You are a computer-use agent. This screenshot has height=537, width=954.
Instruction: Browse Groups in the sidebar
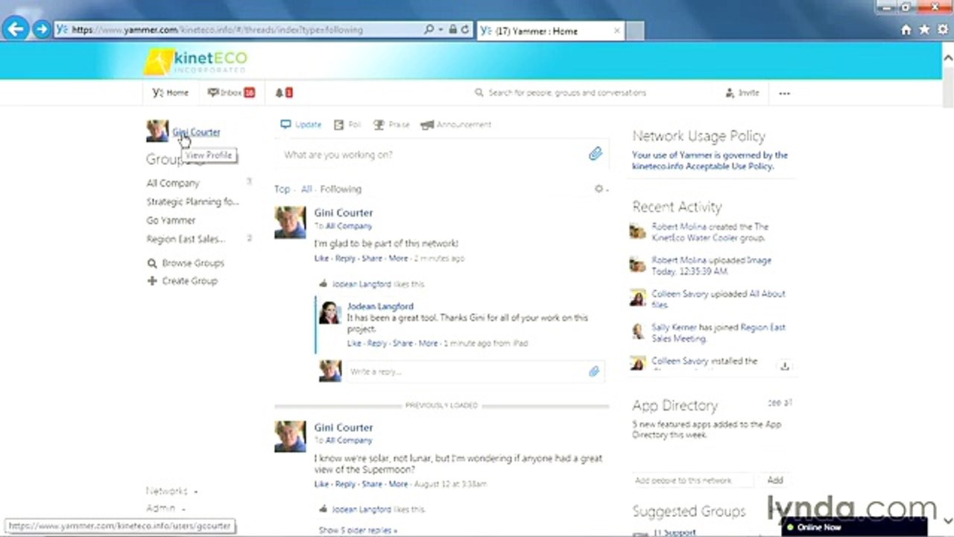point(186,263)
